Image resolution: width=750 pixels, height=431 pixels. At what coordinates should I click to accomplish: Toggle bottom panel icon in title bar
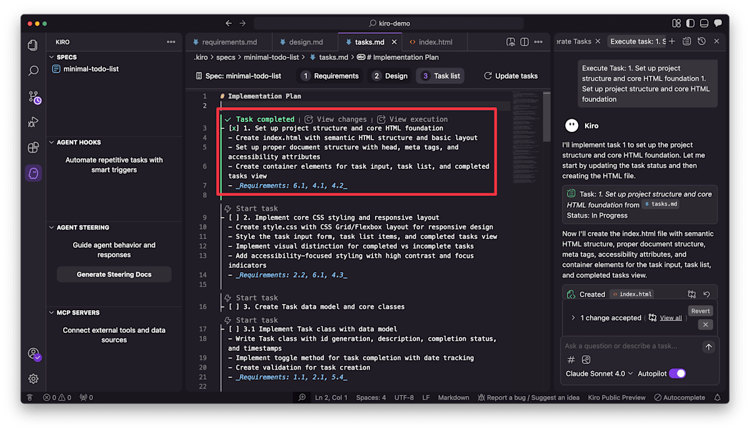click(x=704, y=23)
